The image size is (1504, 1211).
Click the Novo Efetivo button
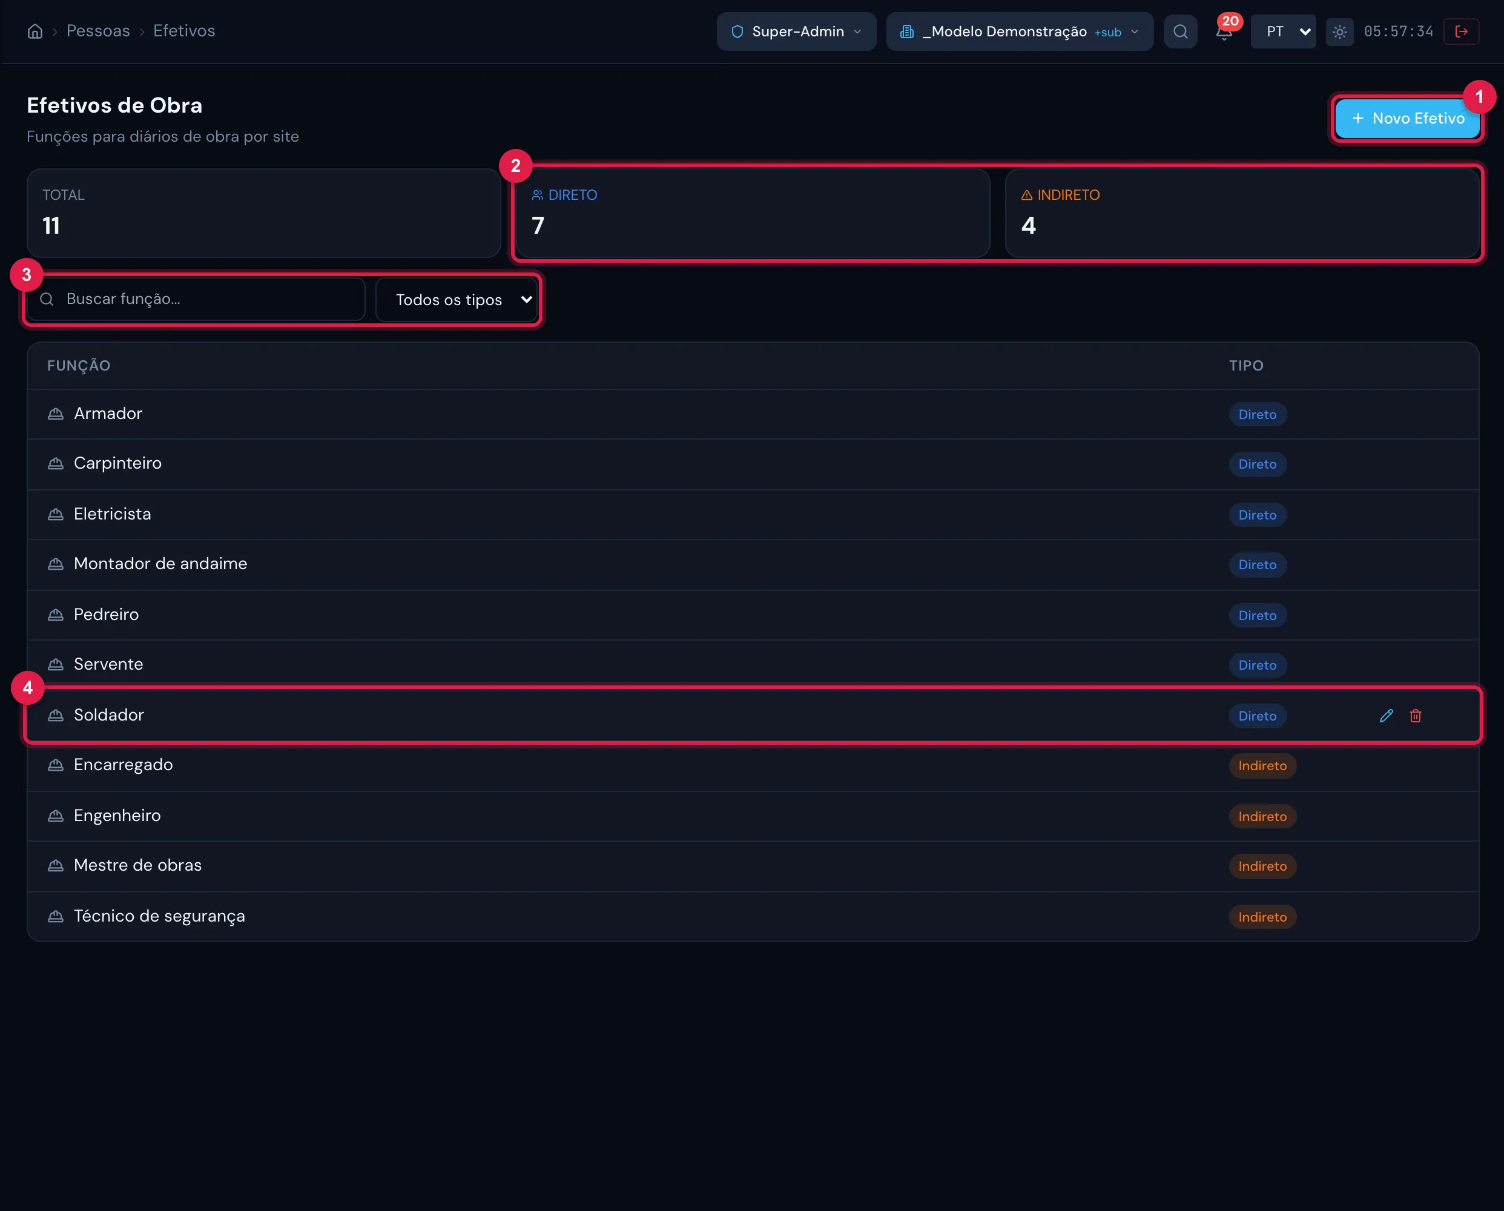click(1407, 119)
